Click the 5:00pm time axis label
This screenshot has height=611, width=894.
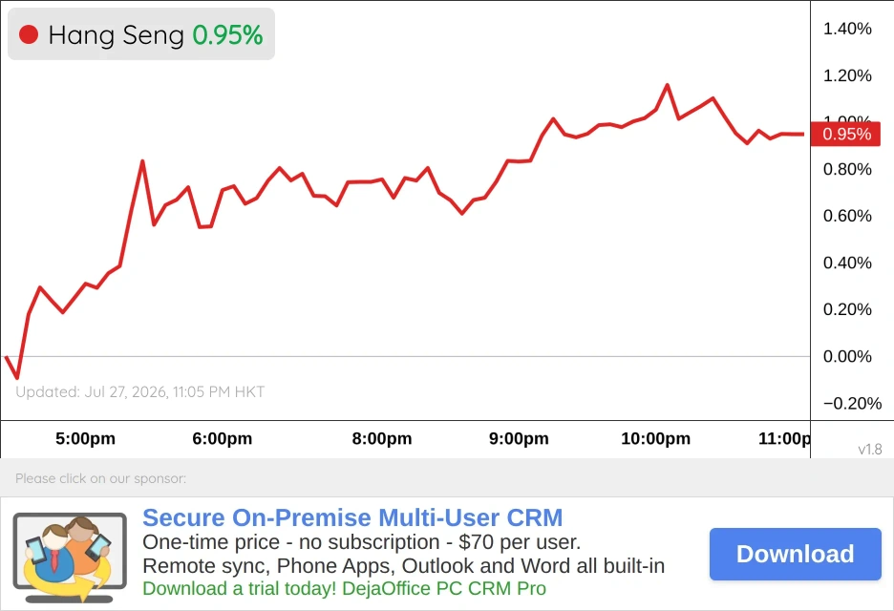(x=86, y=438)
